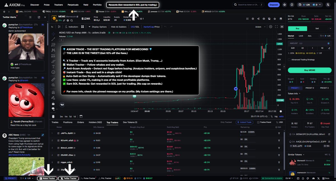Switch to the Limit order tab
The image size is (336, 181).
click(301, 36)
